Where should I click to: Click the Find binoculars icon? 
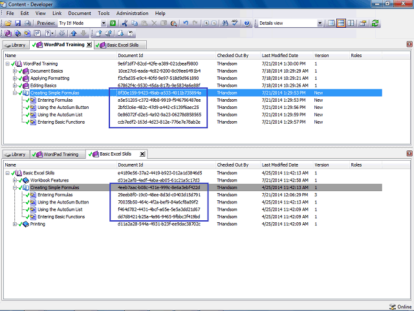225,23
